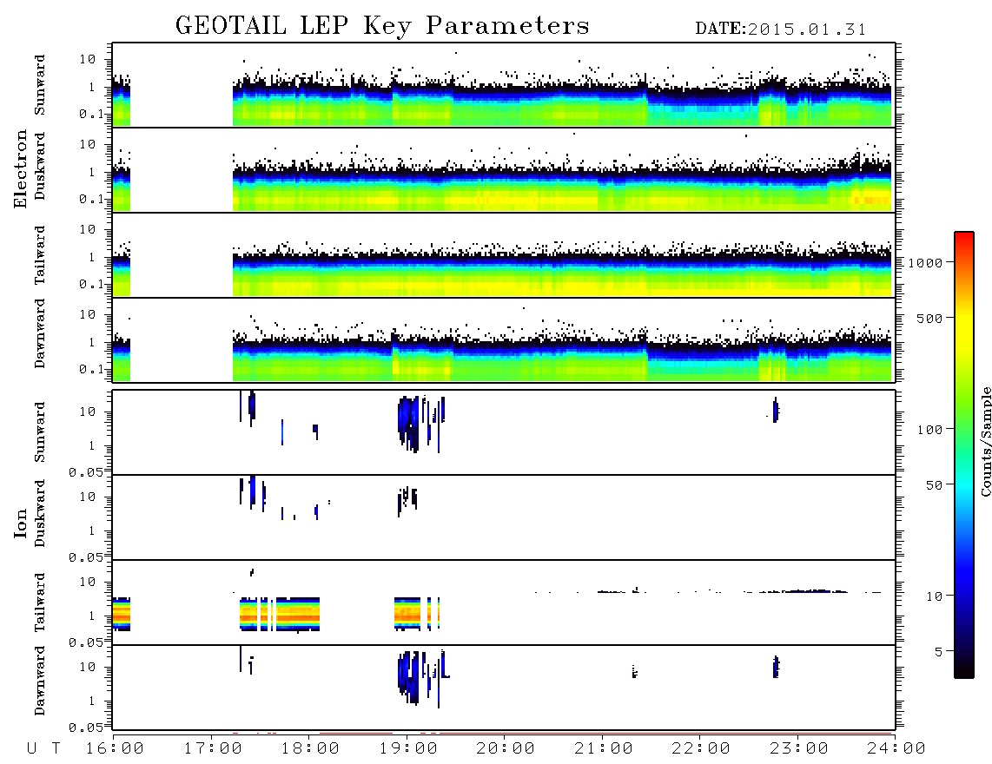Click the "17:00" time tick label
The image size is (992, 764).
tap(213, 749)
